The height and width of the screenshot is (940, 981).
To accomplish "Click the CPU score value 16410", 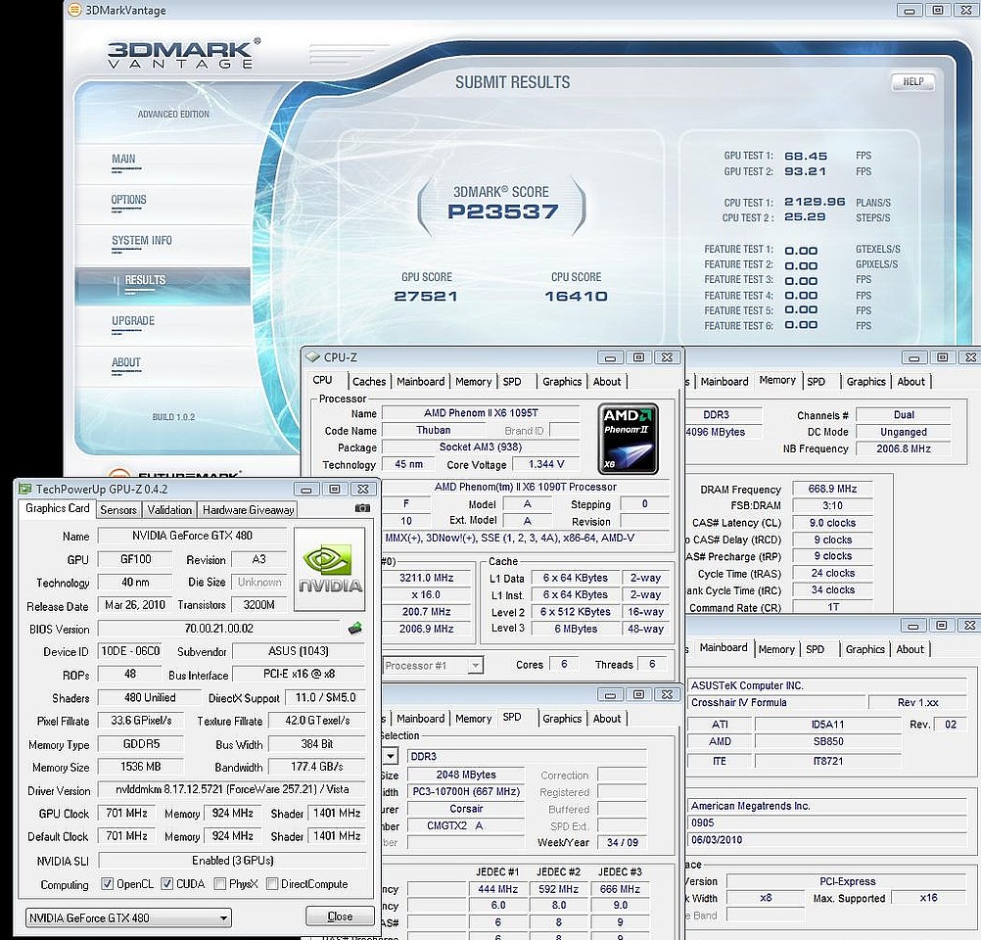I will [x=576, y=296].
